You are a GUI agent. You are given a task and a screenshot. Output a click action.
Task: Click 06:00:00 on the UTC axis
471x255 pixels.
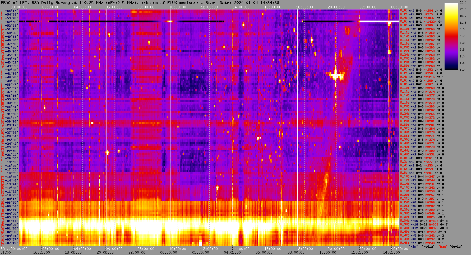(264, 252)
